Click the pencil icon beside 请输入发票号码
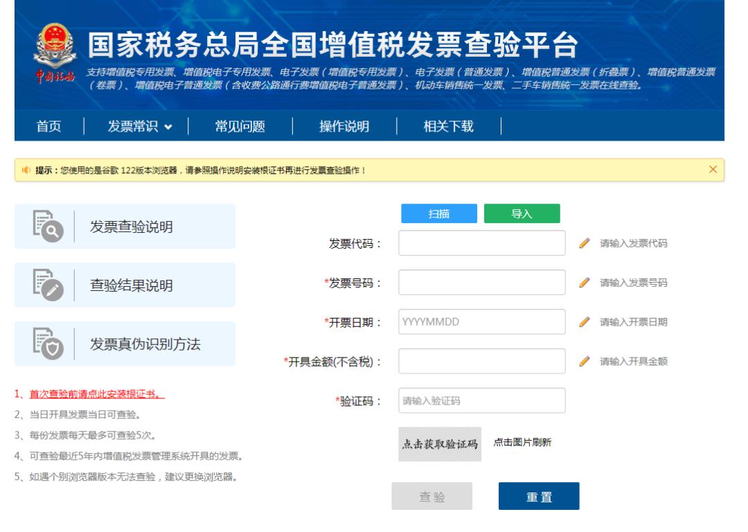 [x=585, y=283]
